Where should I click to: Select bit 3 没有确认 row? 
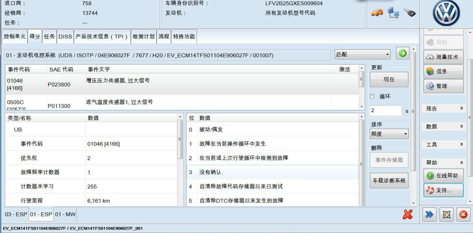pos(272,172)
